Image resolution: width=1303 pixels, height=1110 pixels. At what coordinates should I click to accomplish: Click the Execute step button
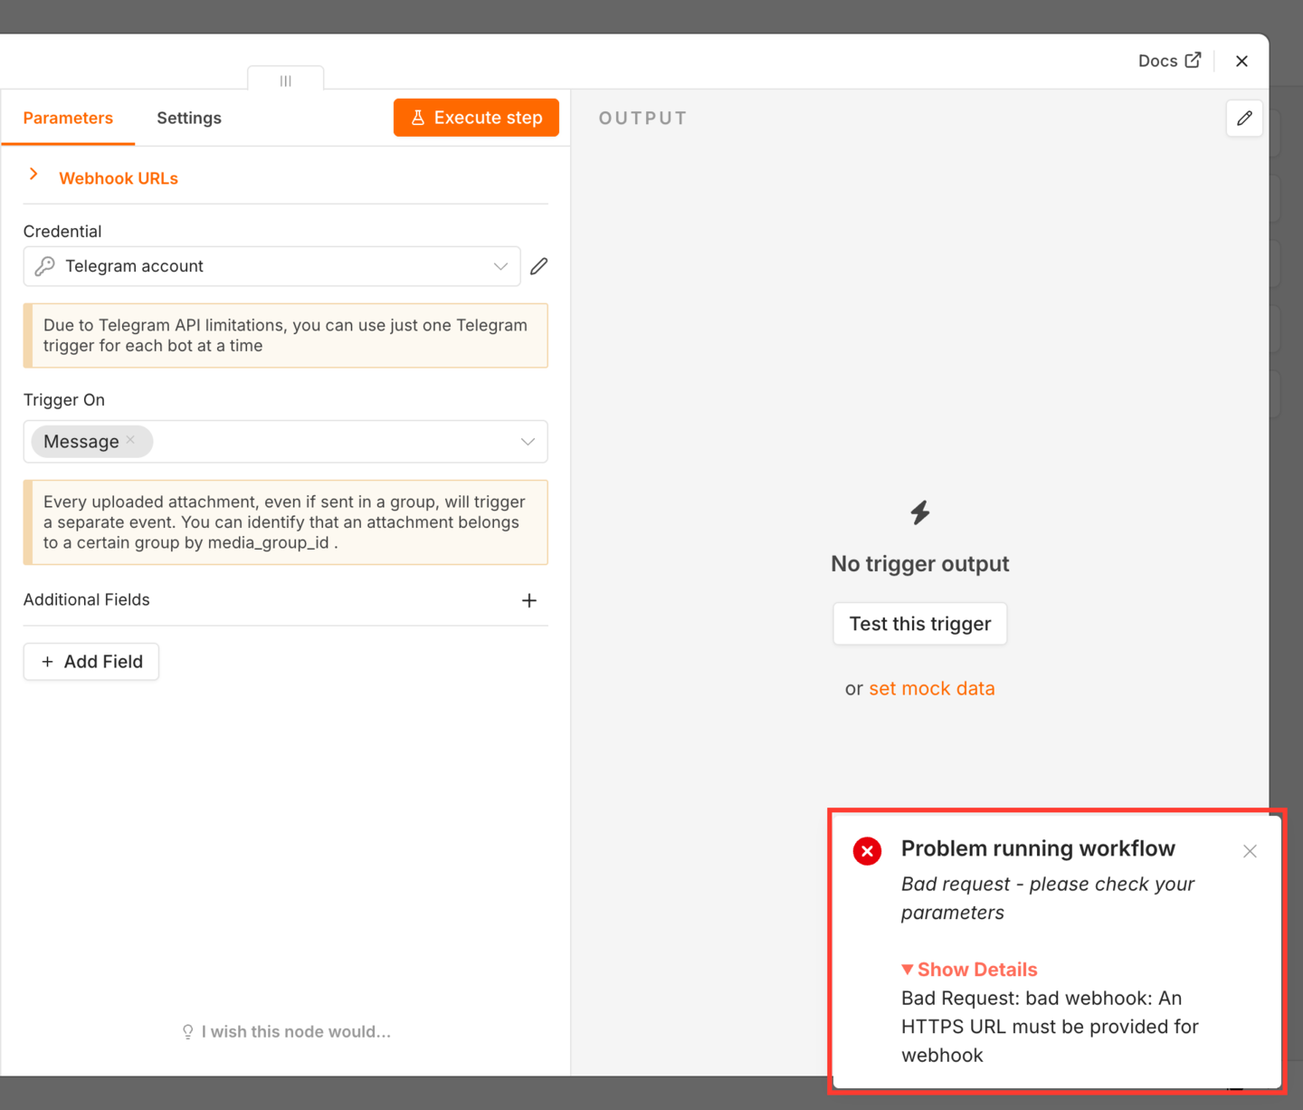[x=476, y=118]
